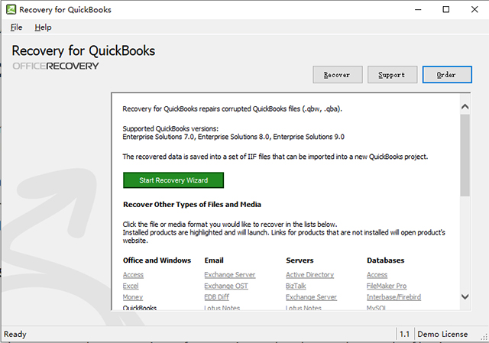Follow the Excel recovery link

(131, 286)
